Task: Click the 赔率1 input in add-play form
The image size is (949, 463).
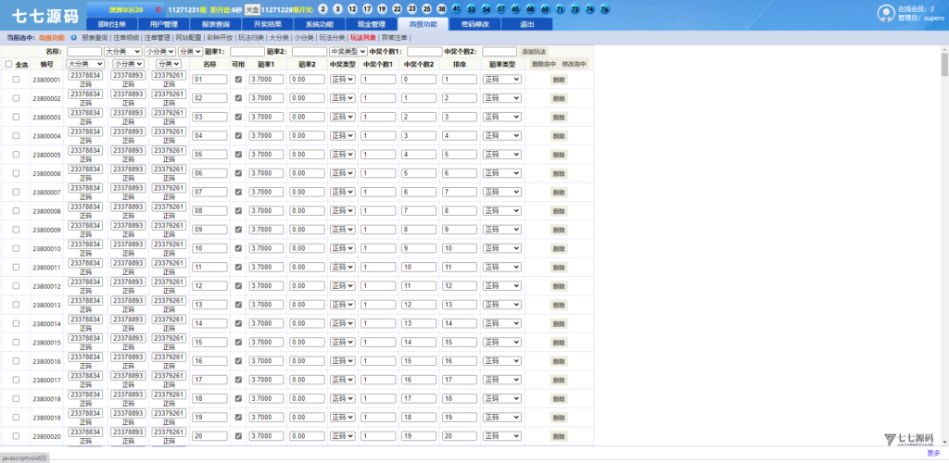Action: point(247,52)
